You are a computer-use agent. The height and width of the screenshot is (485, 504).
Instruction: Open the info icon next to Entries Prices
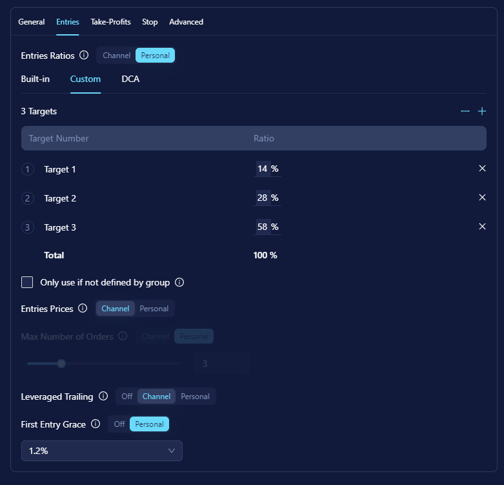pos(83,309)
